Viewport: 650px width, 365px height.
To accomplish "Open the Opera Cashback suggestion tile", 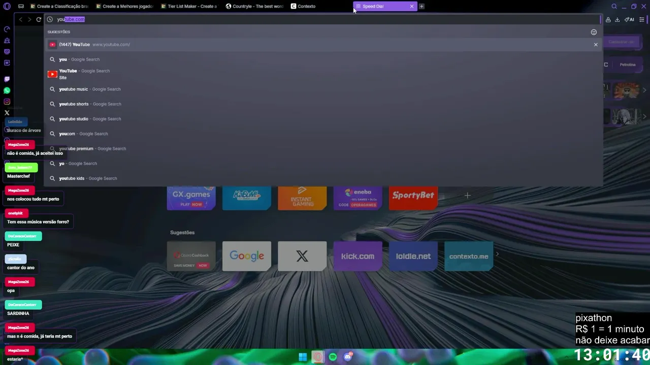I will coord(191,256).
